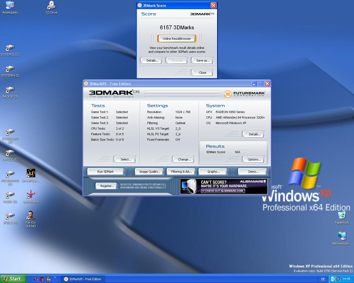Click the Online ResultBrowser button

pos(177,39)
